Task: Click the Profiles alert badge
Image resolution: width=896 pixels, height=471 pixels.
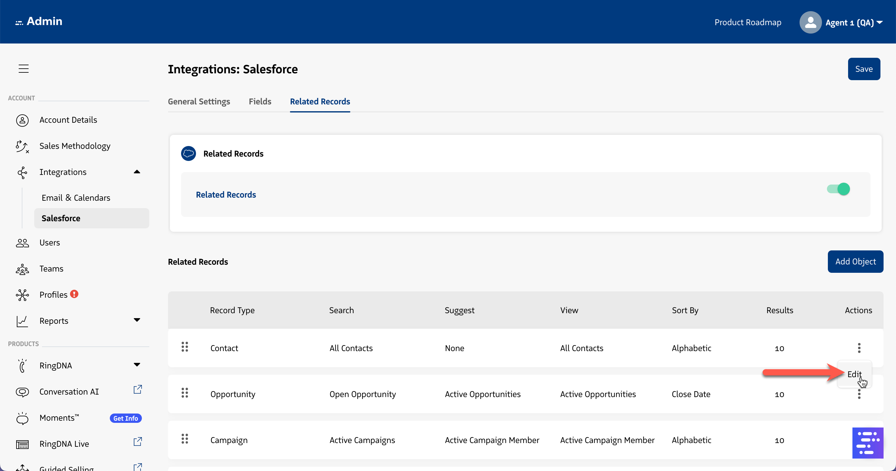Action: (x=74, y=294)
